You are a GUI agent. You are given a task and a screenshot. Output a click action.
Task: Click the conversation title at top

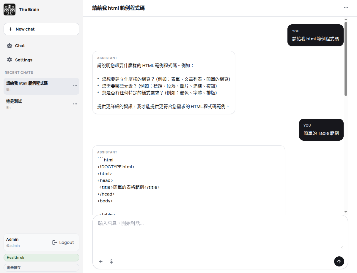tap(118, 8)
